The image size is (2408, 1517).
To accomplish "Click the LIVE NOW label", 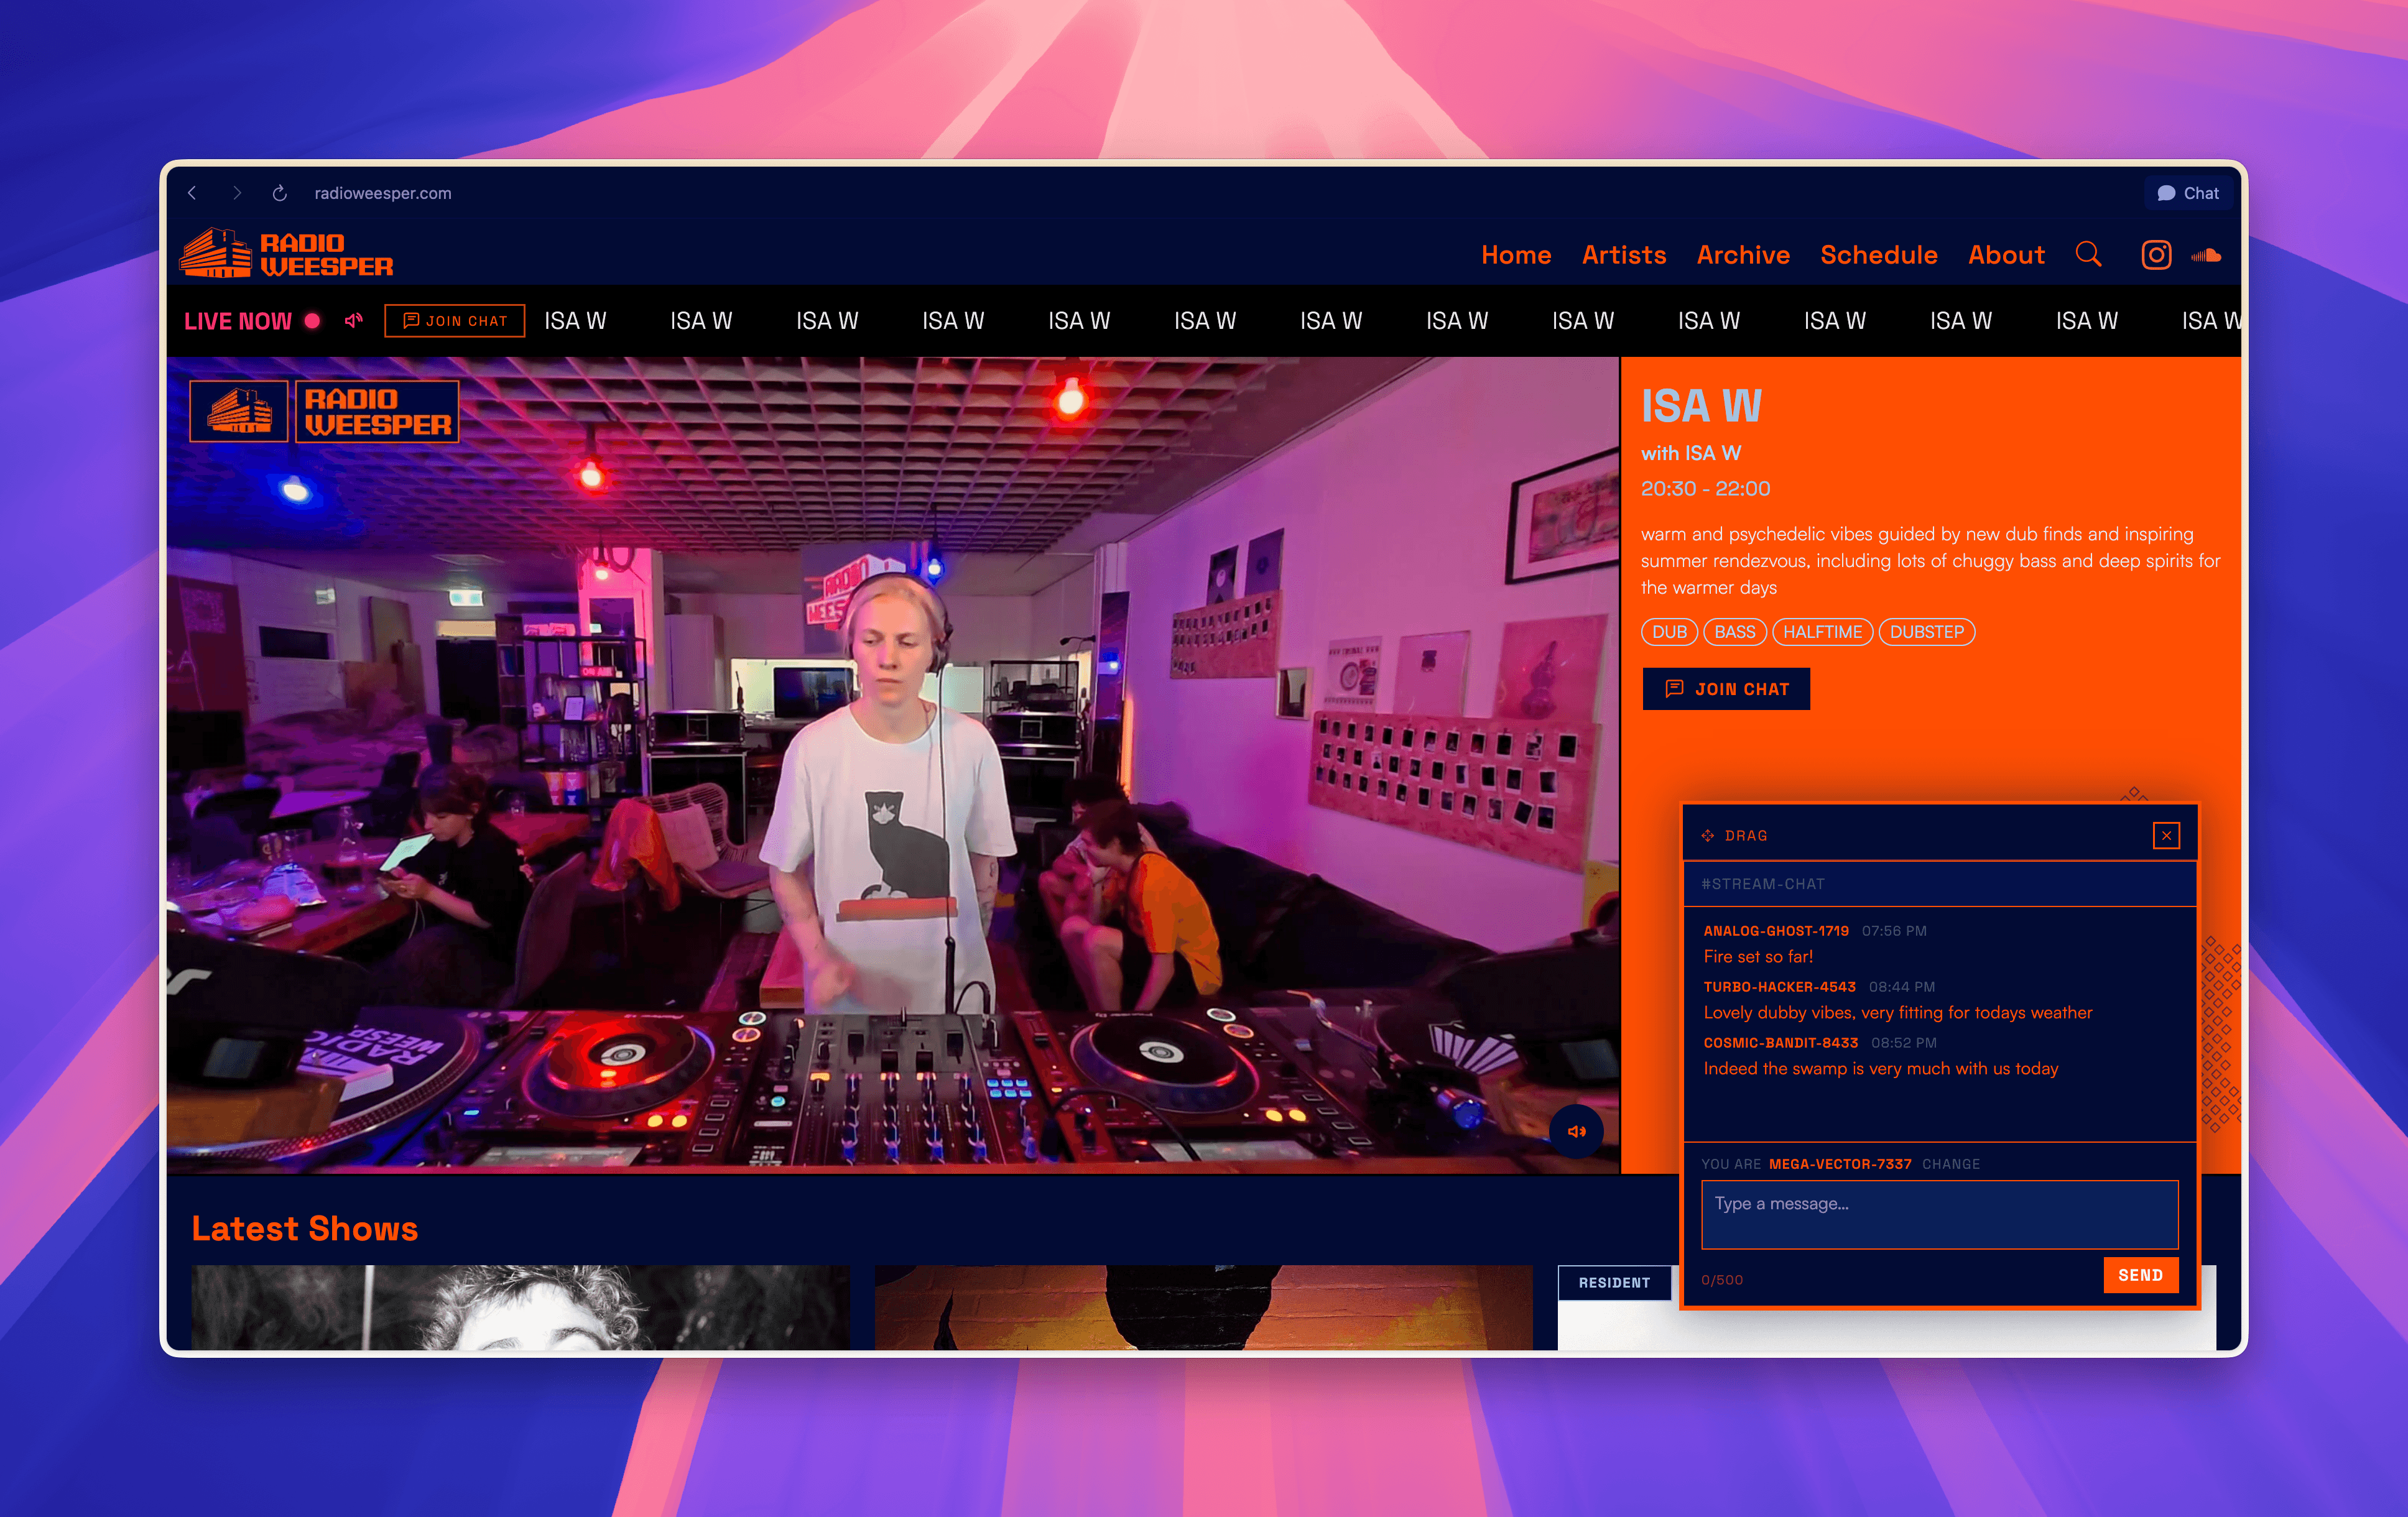I will click(x=238, y=321).
